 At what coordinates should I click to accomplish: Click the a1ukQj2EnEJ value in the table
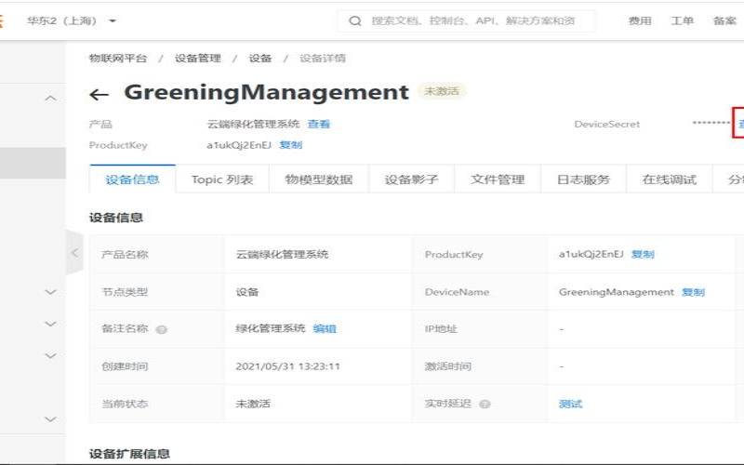(591, 254)
